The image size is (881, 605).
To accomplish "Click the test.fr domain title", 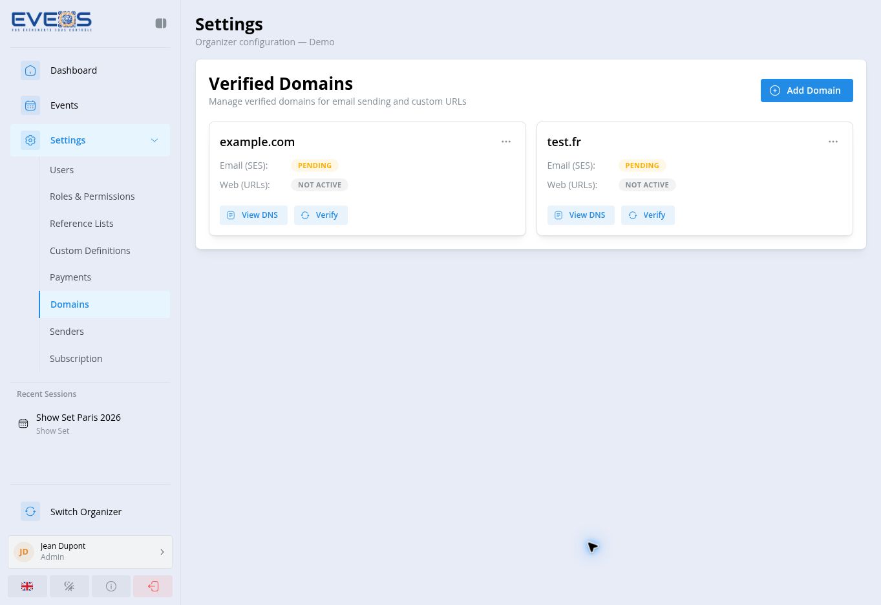I will (564, 142).
